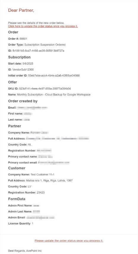This screenshot has width=138, height=254.
Task: Click the order ID fb1981b5 GUID text
Action: (x=38, y=51)
